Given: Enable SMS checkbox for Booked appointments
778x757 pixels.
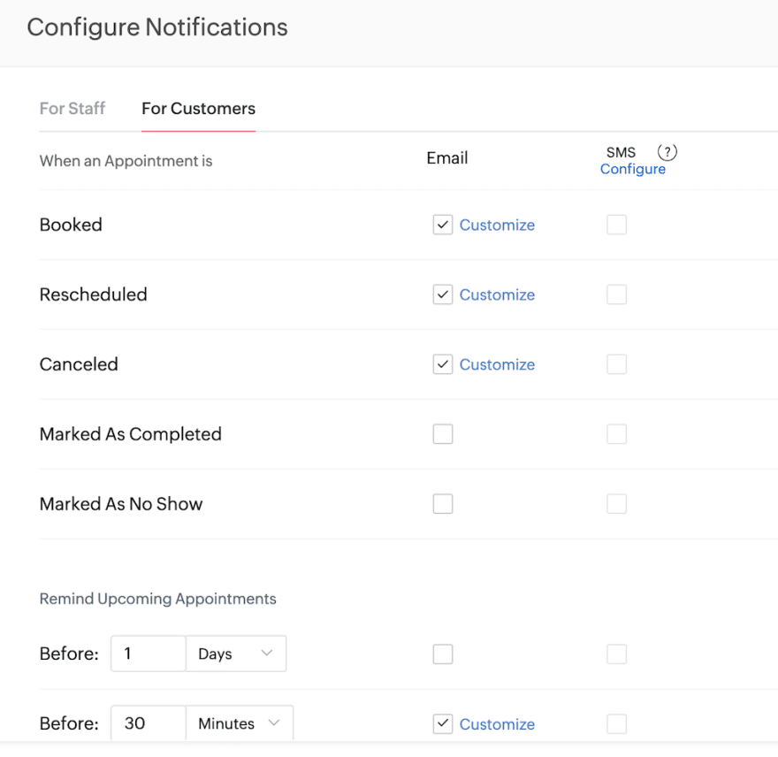Looking at the screenshot, I should click(616, 225).
